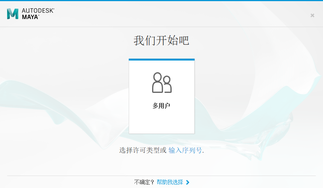
Task: Click the 选择许可类型或 prompt text
Action: (143, 150)
